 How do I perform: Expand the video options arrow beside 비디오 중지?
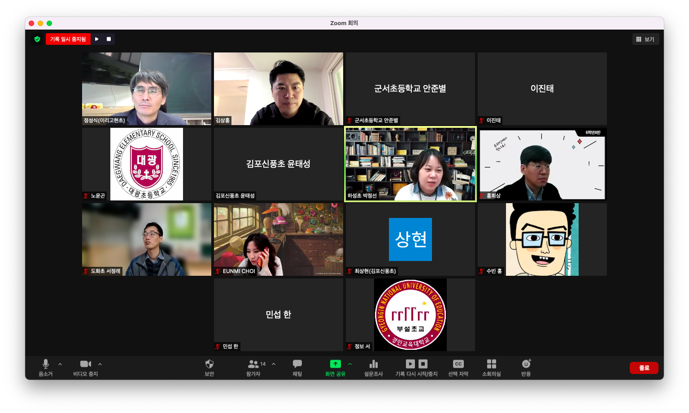(x=100, y=364)
